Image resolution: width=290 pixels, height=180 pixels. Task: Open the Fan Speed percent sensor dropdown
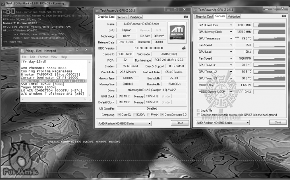click(231, 45)
